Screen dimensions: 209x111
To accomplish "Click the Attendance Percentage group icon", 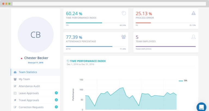I will point(124,37).
